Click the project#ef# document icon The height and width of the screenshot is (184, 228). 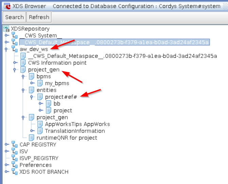coord(40,97)
